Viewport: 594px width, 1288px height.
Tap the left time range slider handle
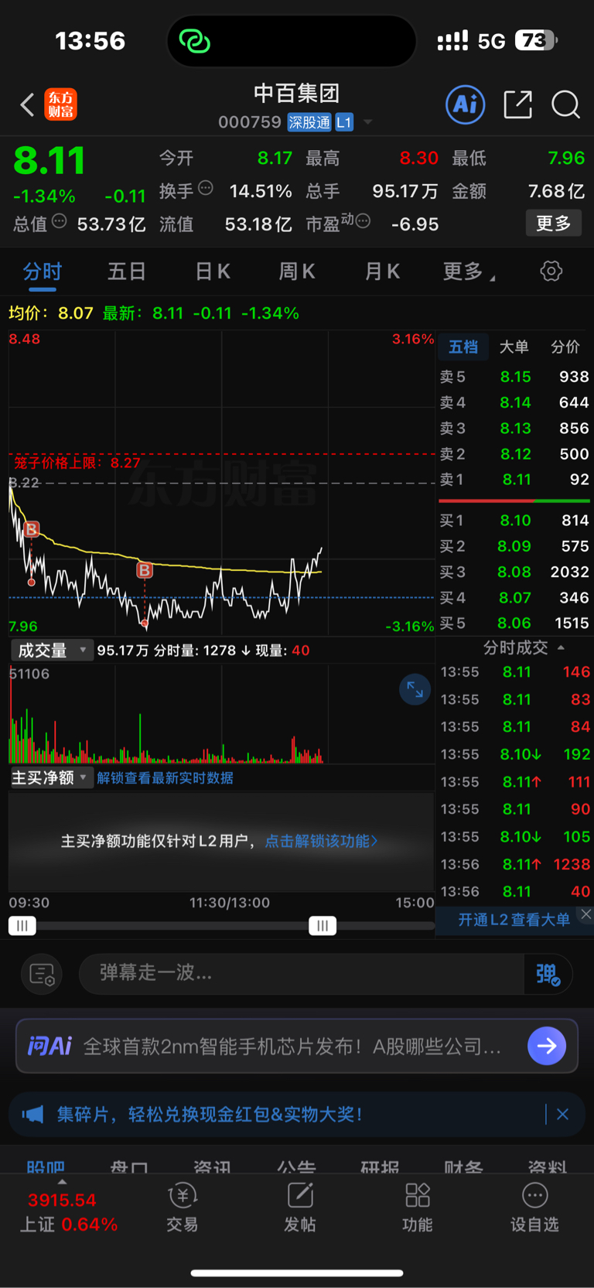point(22,925)
